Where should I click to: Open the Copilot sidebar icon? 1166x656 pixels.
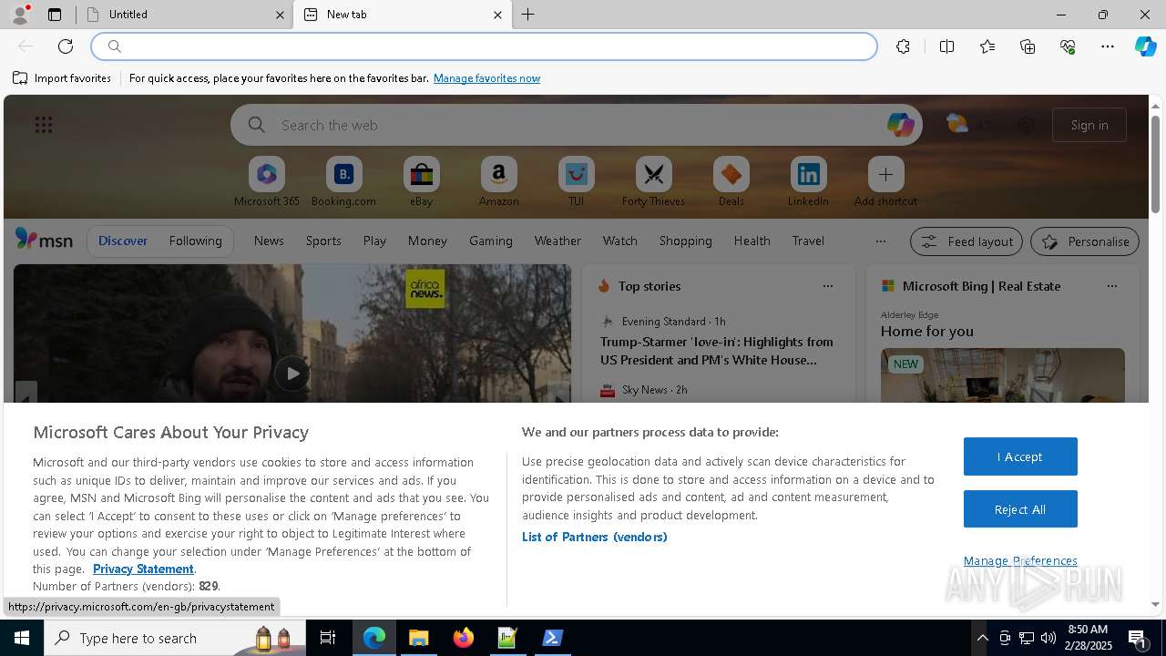(1145, 46)
